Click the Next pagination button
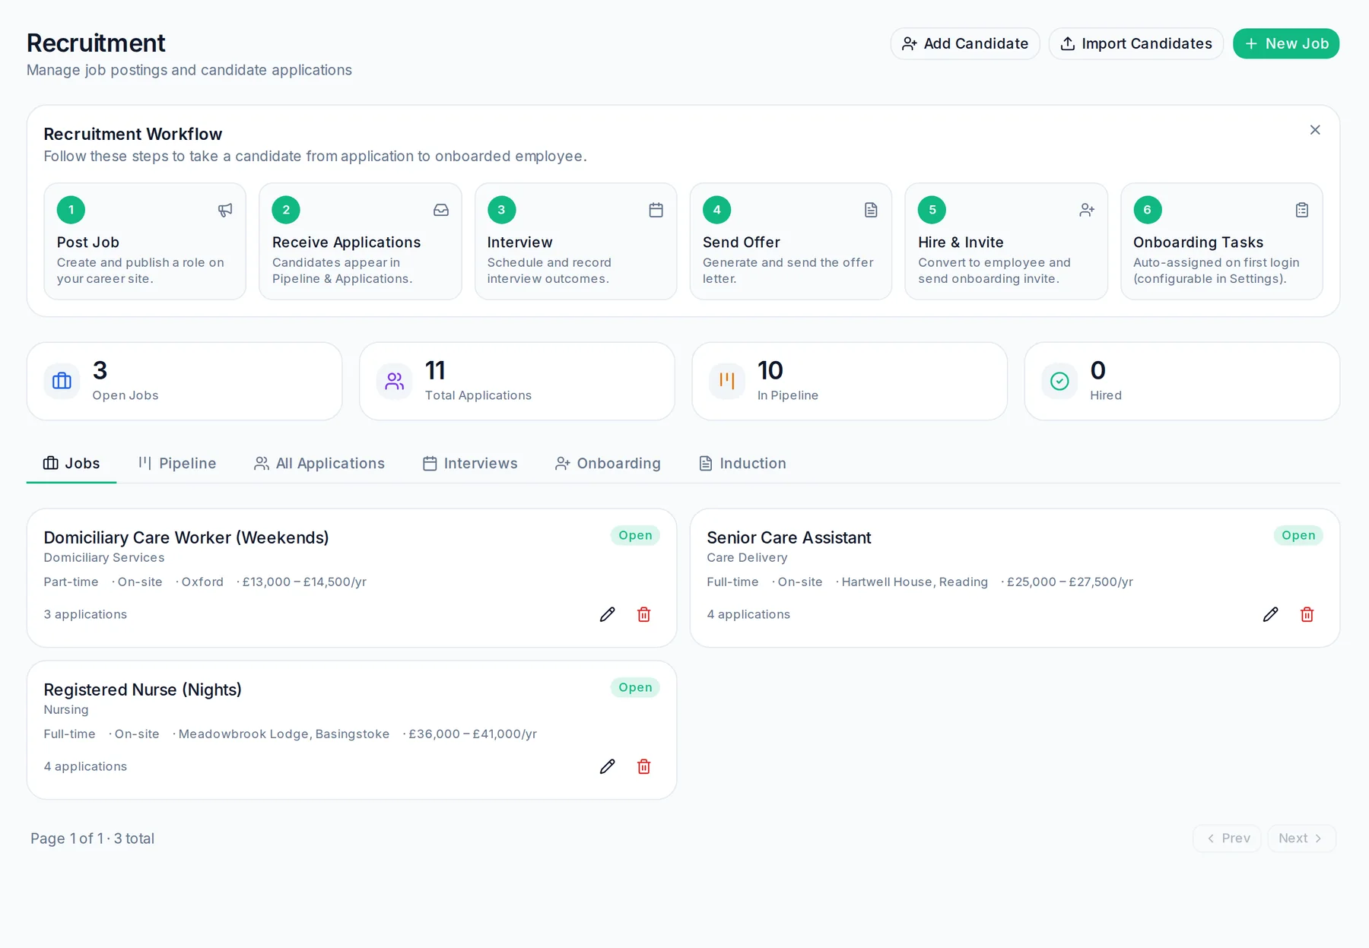 1301,838
